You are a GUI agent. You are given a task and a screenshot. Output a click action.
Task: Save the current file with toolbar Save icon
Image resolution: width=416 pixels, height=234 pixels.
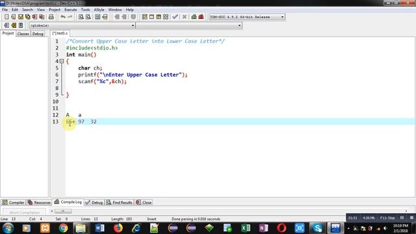(x=20, y=17)
